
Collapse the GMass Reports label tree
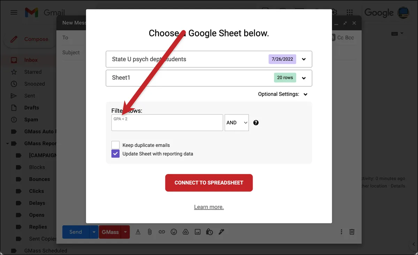pos(7,143)
